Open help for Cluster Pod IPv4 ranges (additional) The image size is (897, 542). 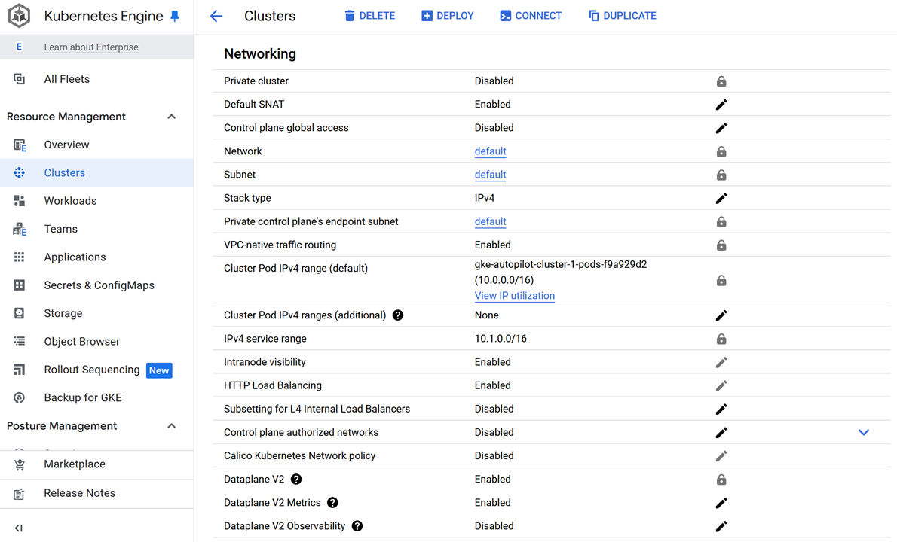(x=397, y=315)
